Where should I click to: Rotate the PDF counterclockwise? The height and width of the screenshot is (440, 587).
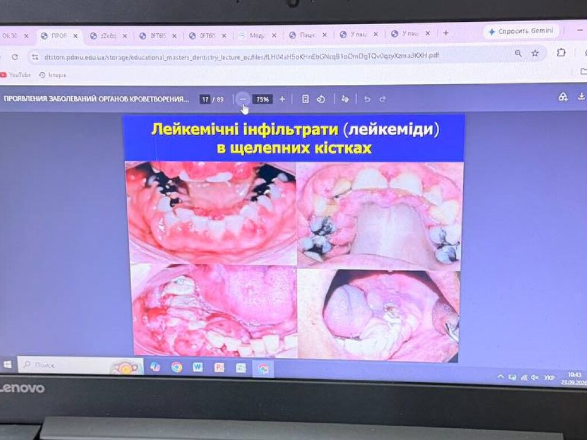click(321, 99)
